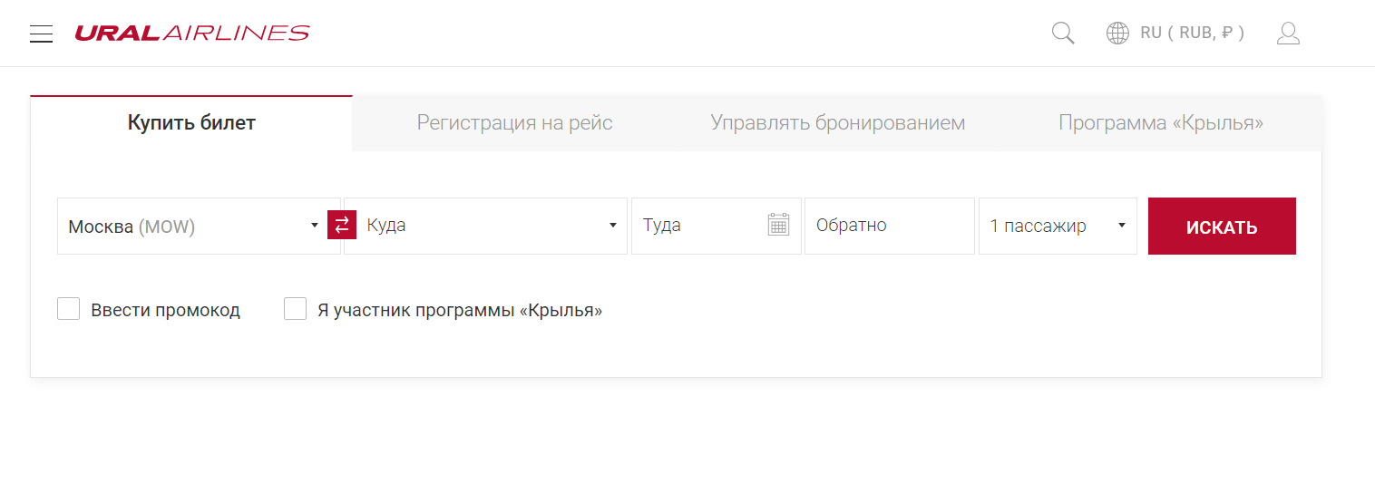This screenshot has width=1375, height=502.
Task: Switch to Регистрация на рейс tab
Action: pos(514,122)
